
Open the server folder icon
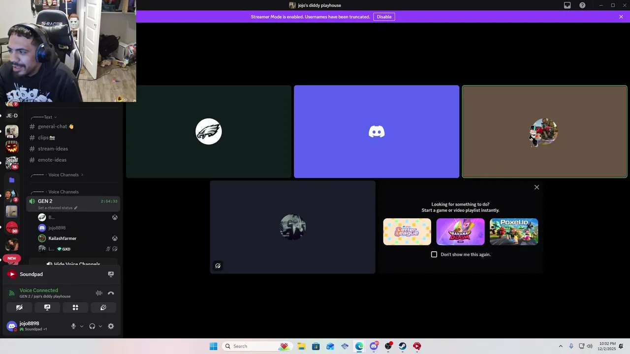click(12, 180)
